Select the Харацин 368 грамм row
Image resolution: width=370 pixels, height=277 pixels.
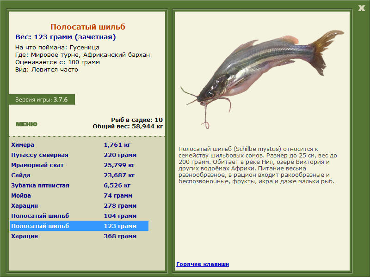(x=79, y=236)
